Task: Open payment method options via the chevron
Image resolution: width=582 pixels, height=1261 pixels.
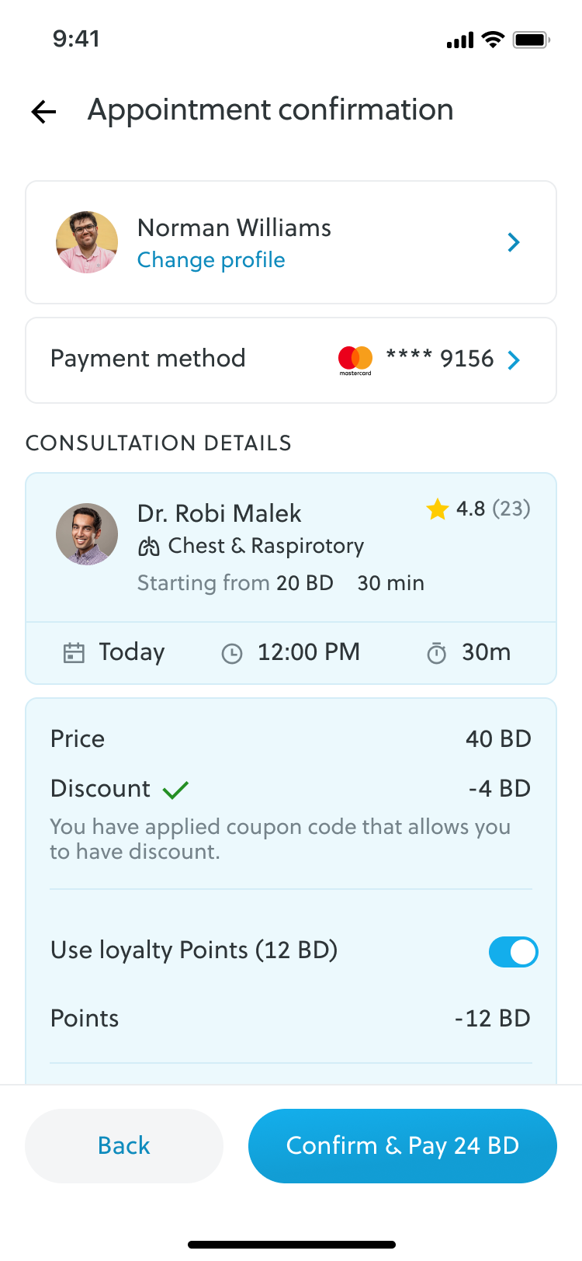Action: point(513,360)
